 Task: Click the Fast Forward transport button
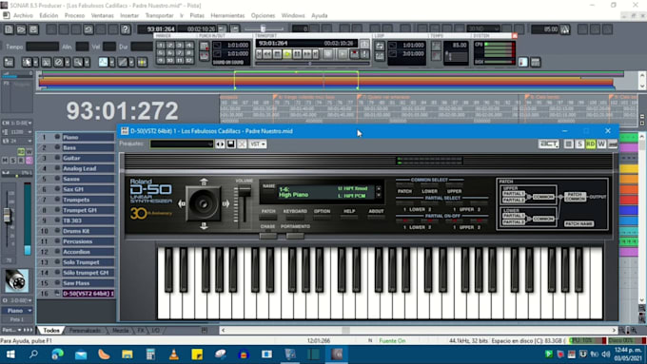tap(307, 54)
